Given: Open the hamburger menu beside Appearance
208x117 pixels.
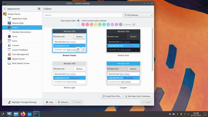Looking at the screenshot, I should coord(39,9).
